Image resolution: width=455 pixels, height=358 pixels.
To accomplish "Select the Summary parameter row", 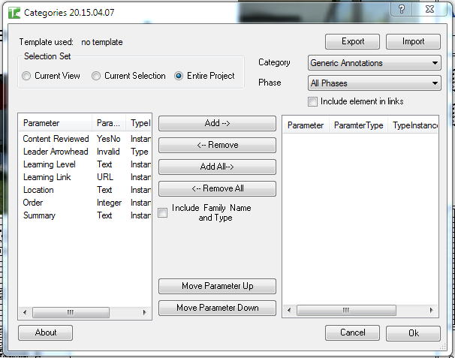I will click(x=85, y=215).
